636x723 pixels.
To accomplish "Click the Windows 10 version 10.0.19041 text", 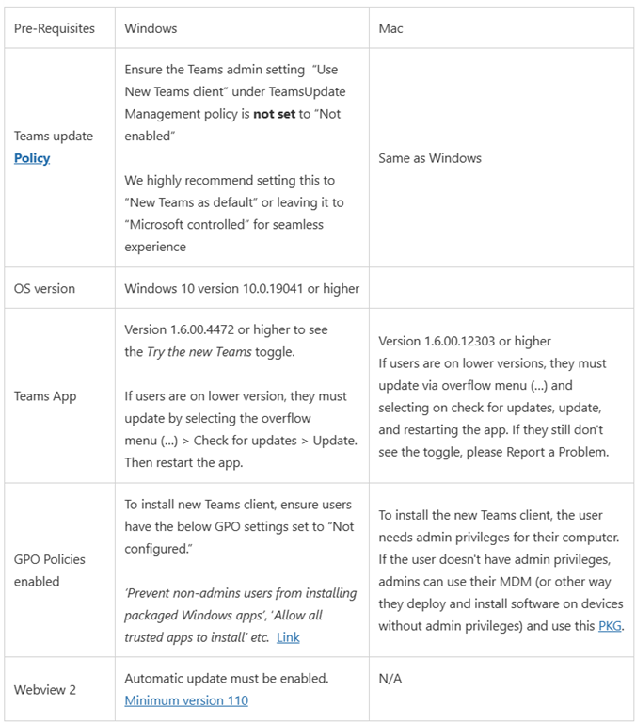I will pos(242,288).
